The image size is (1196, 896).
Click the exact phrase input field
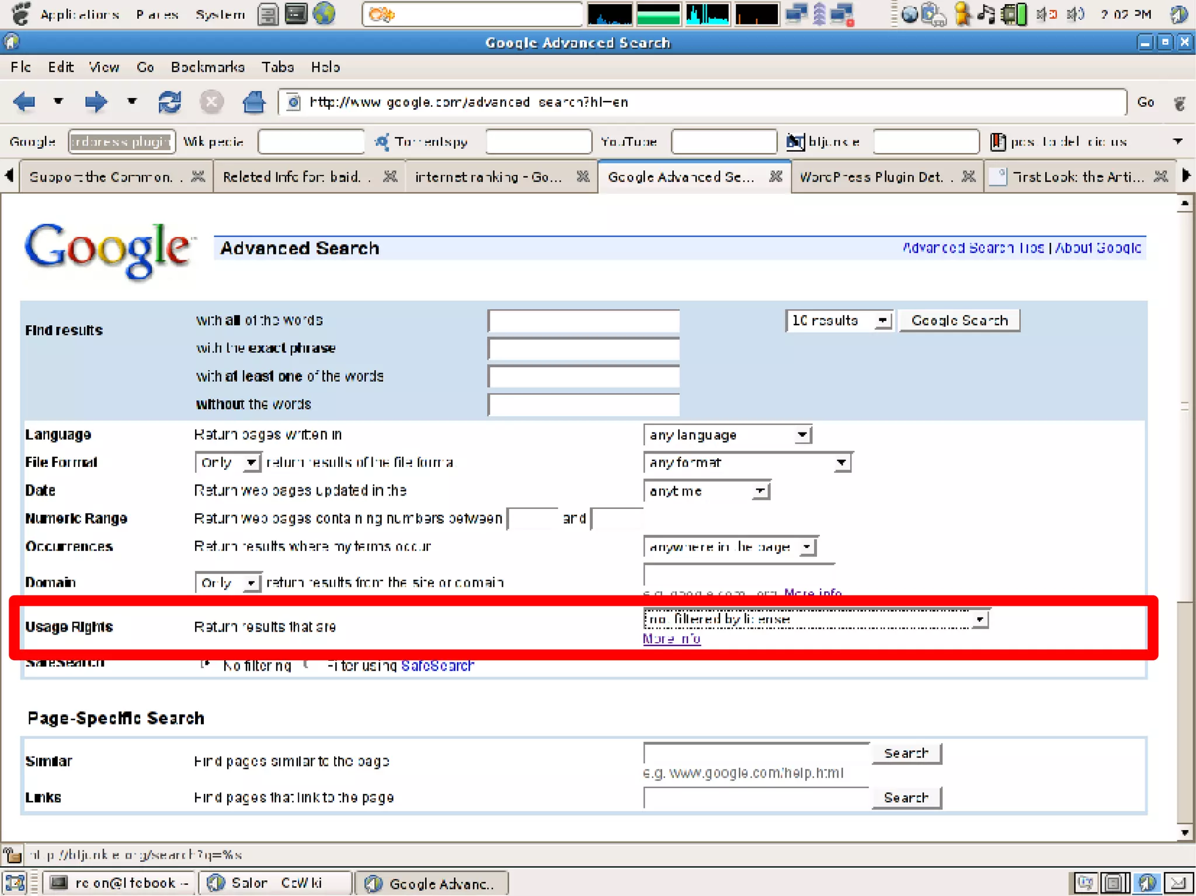[x=583, y=348]
